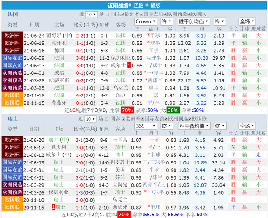Open 终 dropdown next to Crown
The image size is (268, 218).
tap(167, 21)
